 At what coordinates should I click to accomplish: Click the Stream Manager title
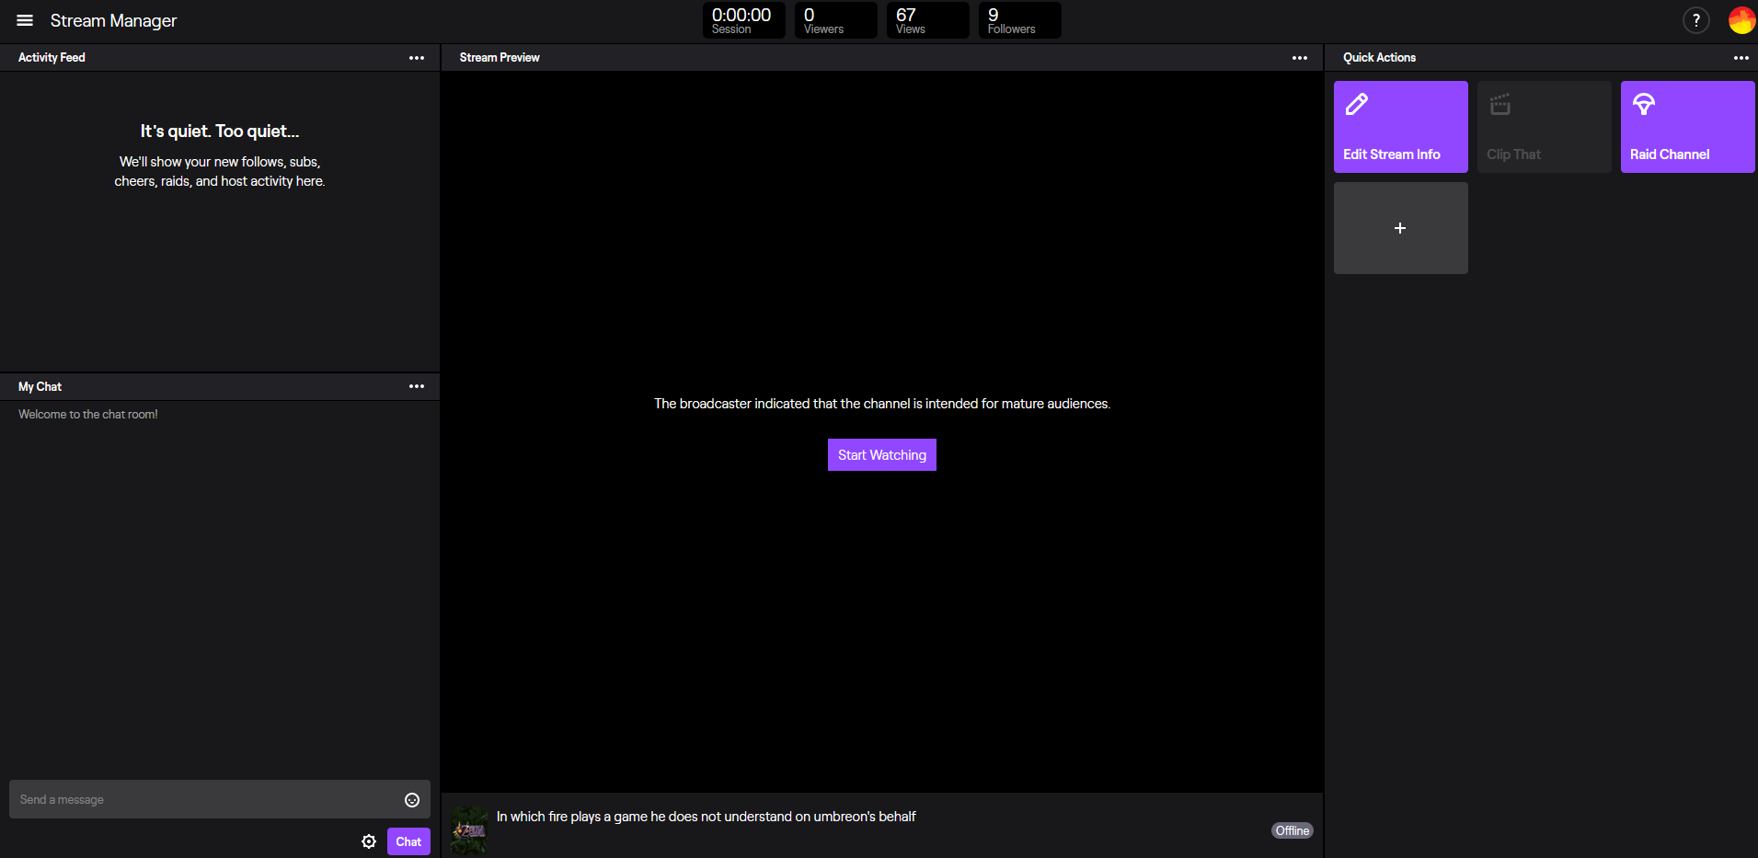point(113,20)
